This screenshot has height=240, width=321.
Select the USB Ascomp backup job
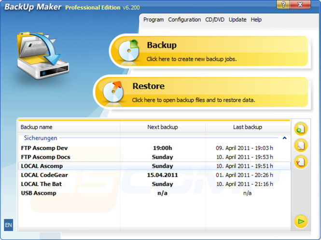[x=39, y=193]
